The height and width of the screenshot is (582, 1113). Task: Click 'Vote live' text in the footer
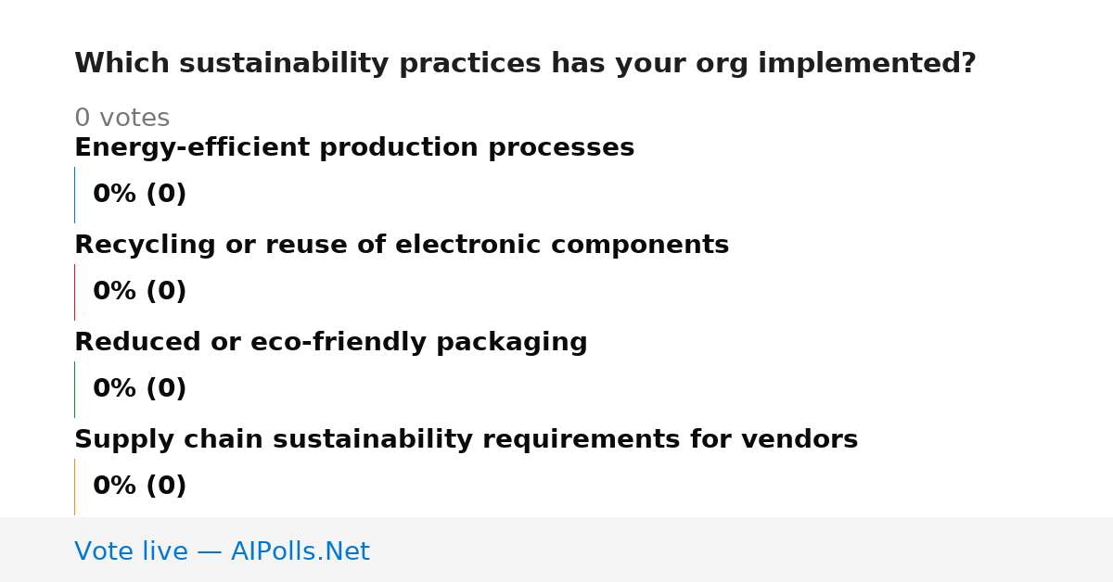(x=131, y=551)
